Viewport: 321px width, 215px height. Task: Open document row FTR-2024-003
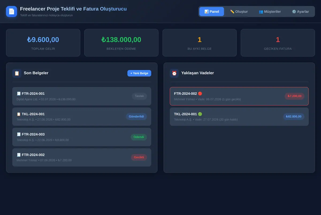click(82, 137)
